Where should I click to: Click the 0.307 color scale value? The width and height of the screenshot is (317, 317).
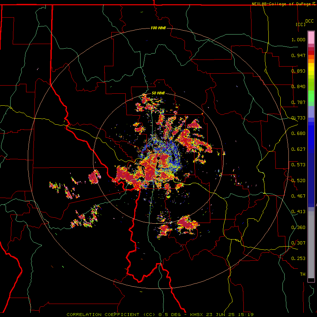[x=298, y=243]
